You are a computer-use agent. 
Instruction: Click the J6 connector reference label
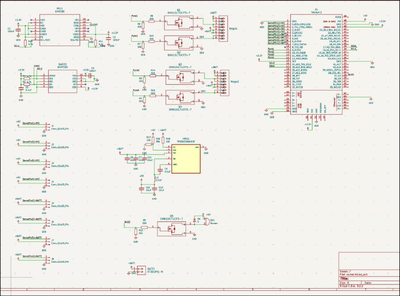click(x=52, y=222)
